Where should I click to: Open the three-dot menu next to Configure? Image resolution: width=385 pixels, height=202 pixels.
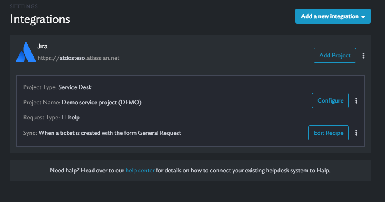pyautogui.click(x=356, y=101)
